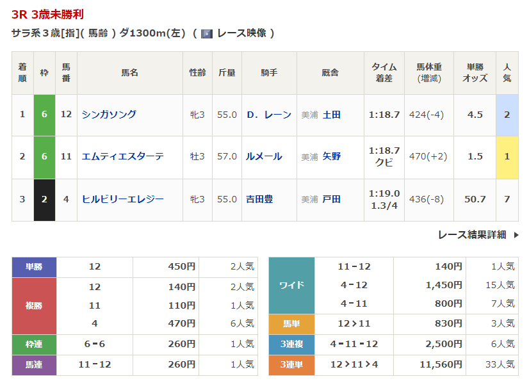Viewport: 529px width, 381px height.
Task: Open trainer 戸田 link
Action: 332,199
